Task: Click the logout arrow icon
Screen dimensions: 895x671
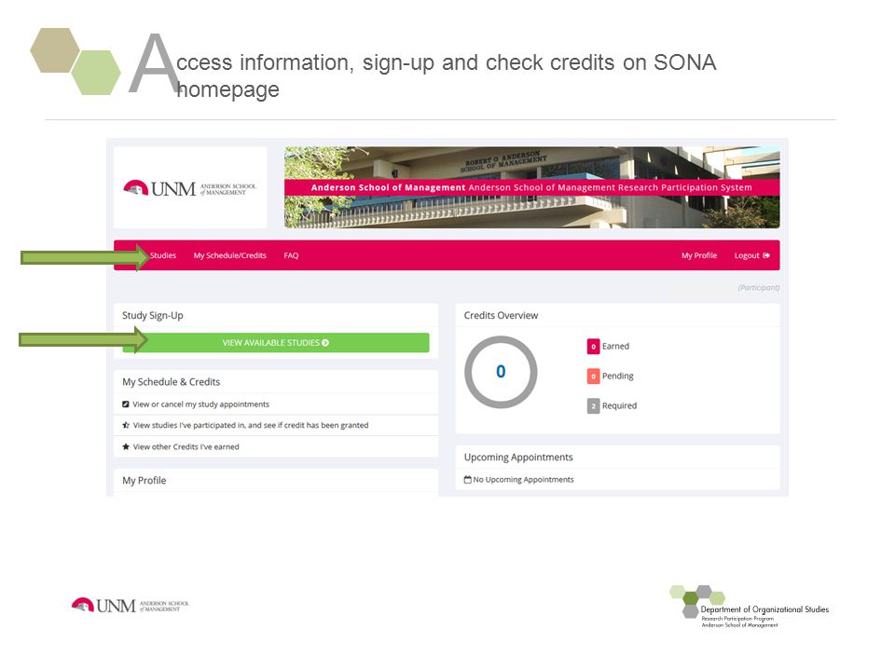Action: click(766, 255)
